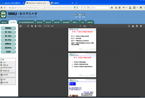The width and height of the screenshot is (145, 98).
Task: Expand the undo history dropdown arrow
Action: [126, 8]
